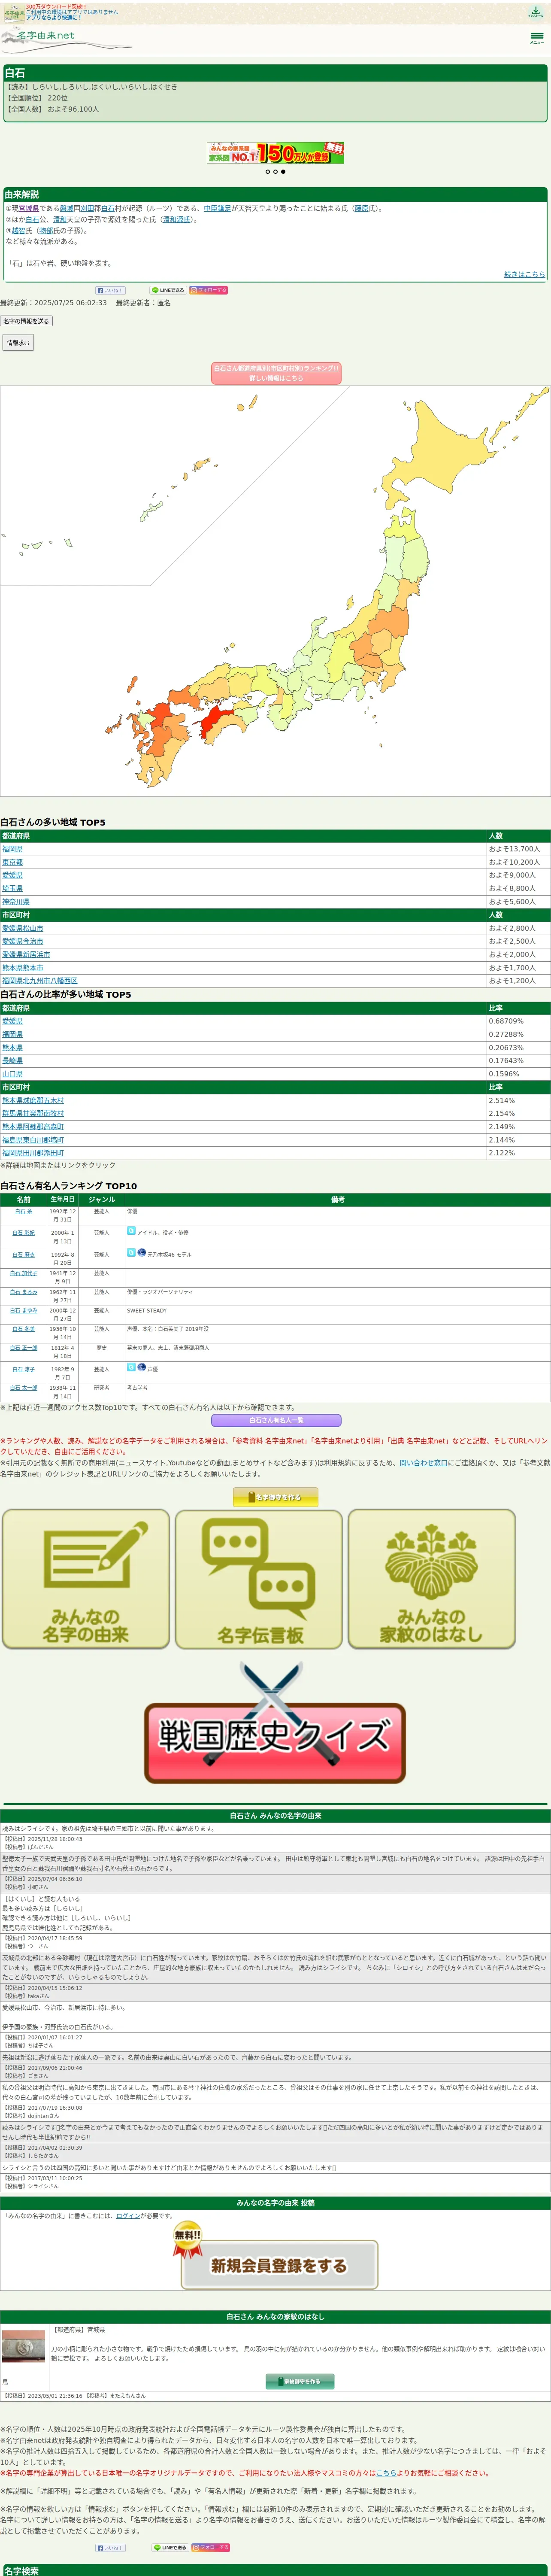Click the yellow 名字御守を作る button
Viewport: 551px width, 2576px height.
(x=275, y=1497)
